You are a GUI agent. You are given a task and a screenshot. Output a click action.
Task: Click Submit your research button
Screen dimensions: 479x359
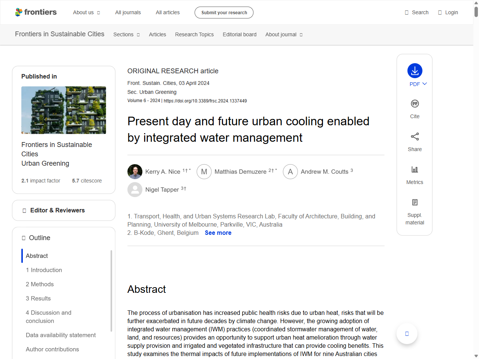click(x=224, y=12)
